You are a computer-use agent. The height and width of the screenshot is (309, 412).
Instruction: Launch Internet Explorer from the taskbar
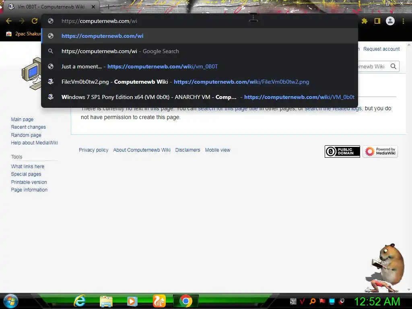(80, 301)
